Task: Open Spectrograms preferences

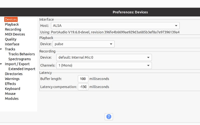Action: [19, 59]
